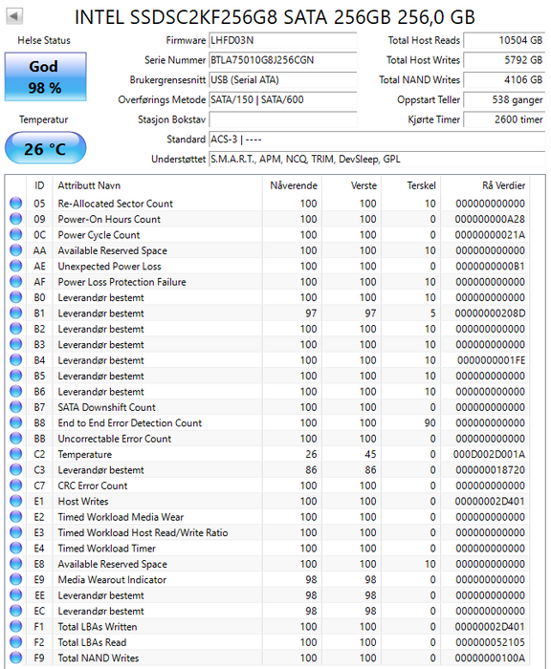
Task: Select the Uncorrectable Error Count row
Action: (268, 438)
